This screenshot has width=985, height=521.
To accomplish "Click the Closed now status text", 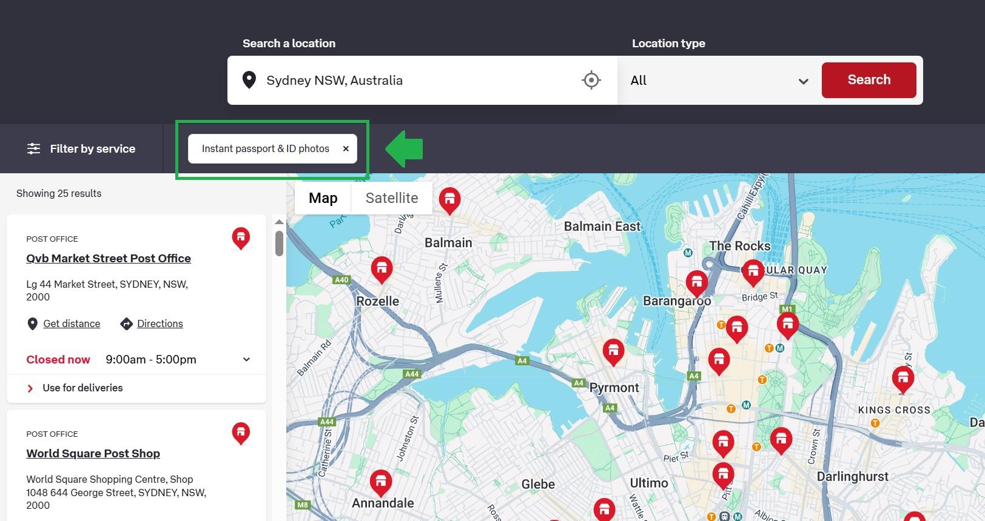I will coord(58,360).
